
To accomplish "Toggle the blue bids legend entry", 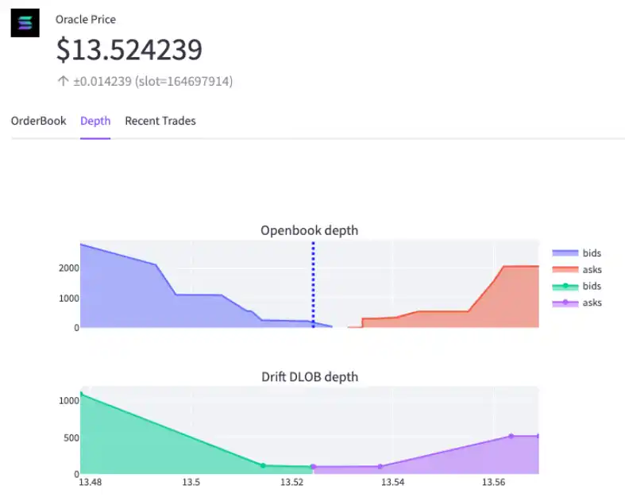I will [x=577, y=252].
